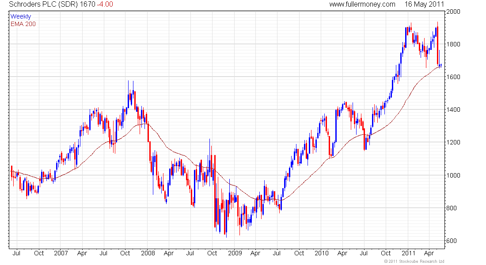Click the 'Apr' label following 2009
The width and height of the screenshot is (486, 265).
coord(255,254)
